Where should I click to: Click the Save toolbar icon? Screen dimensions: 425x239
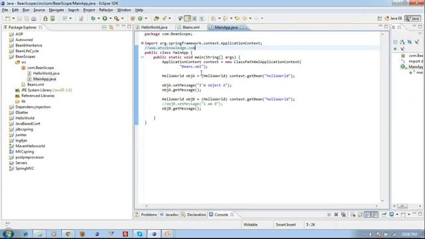tap(19, 19)
